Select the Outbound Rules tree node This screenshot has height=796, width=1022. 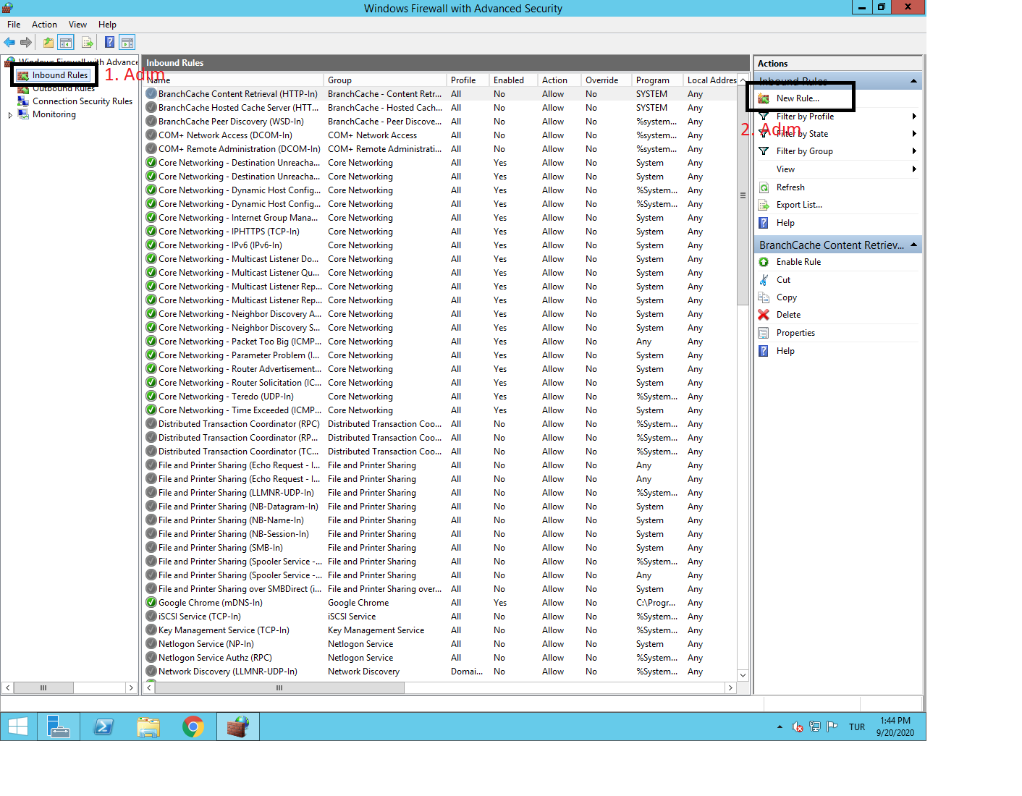click(x=63, y=88)
